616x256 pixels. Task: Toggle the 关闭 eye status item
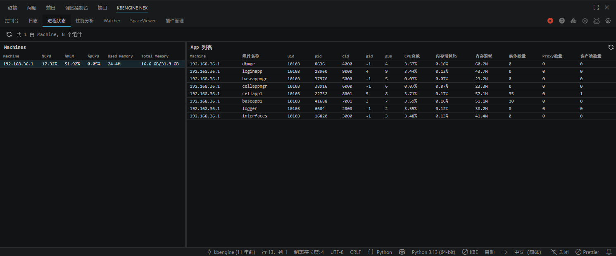pyautogui.click(x=560, y=252)
